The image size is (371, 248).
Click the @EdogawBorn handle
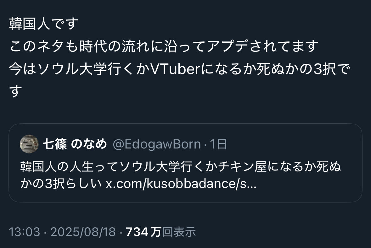(x=156, y=144)
